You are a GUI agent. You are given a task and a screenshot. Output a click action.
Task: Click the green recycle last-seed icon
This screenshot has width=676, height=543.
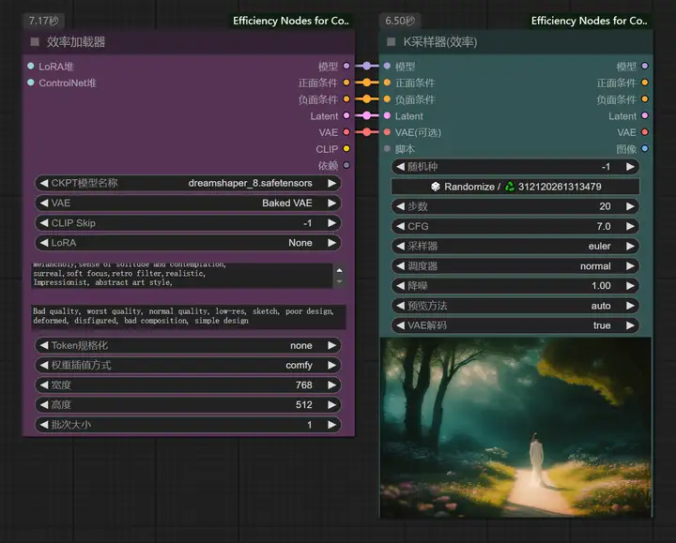510,187
